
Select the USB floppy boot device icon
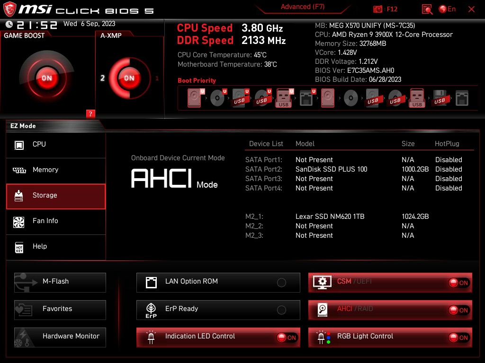pyautogui.click(x=440, y=98)
